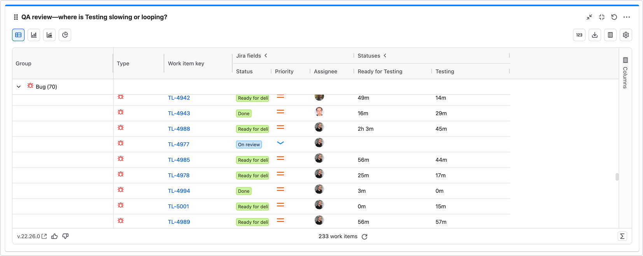Open work item TL-4988

click(179, 129)
